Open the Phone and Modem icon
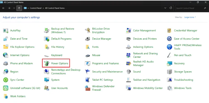The height and width of the screenshot is (103, 209). (x=6, y=63)
